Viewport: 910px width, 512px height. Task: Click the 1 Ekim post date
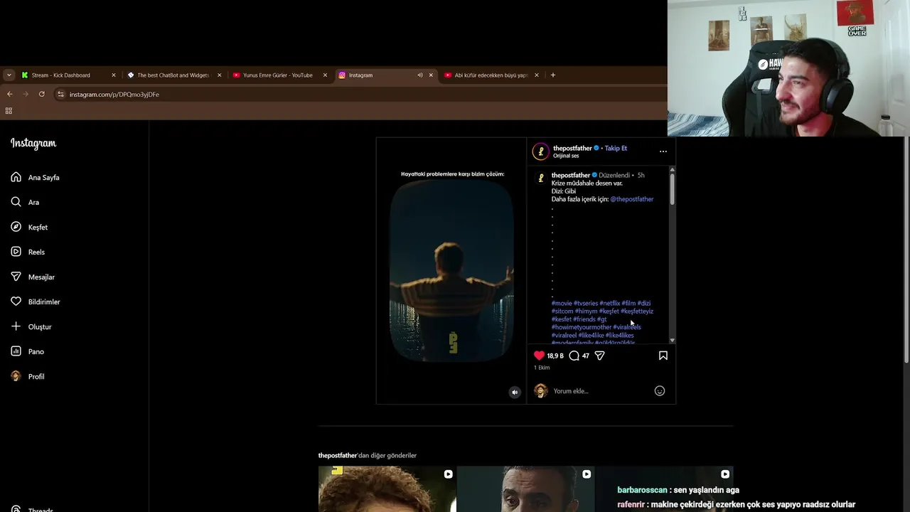(542, 368)
